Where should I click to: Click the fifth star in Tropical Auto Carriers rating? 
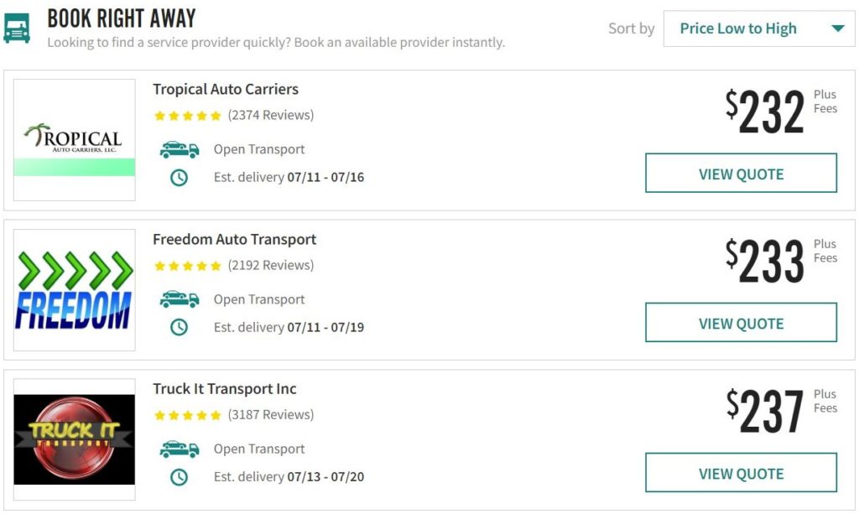coord(216,115)
